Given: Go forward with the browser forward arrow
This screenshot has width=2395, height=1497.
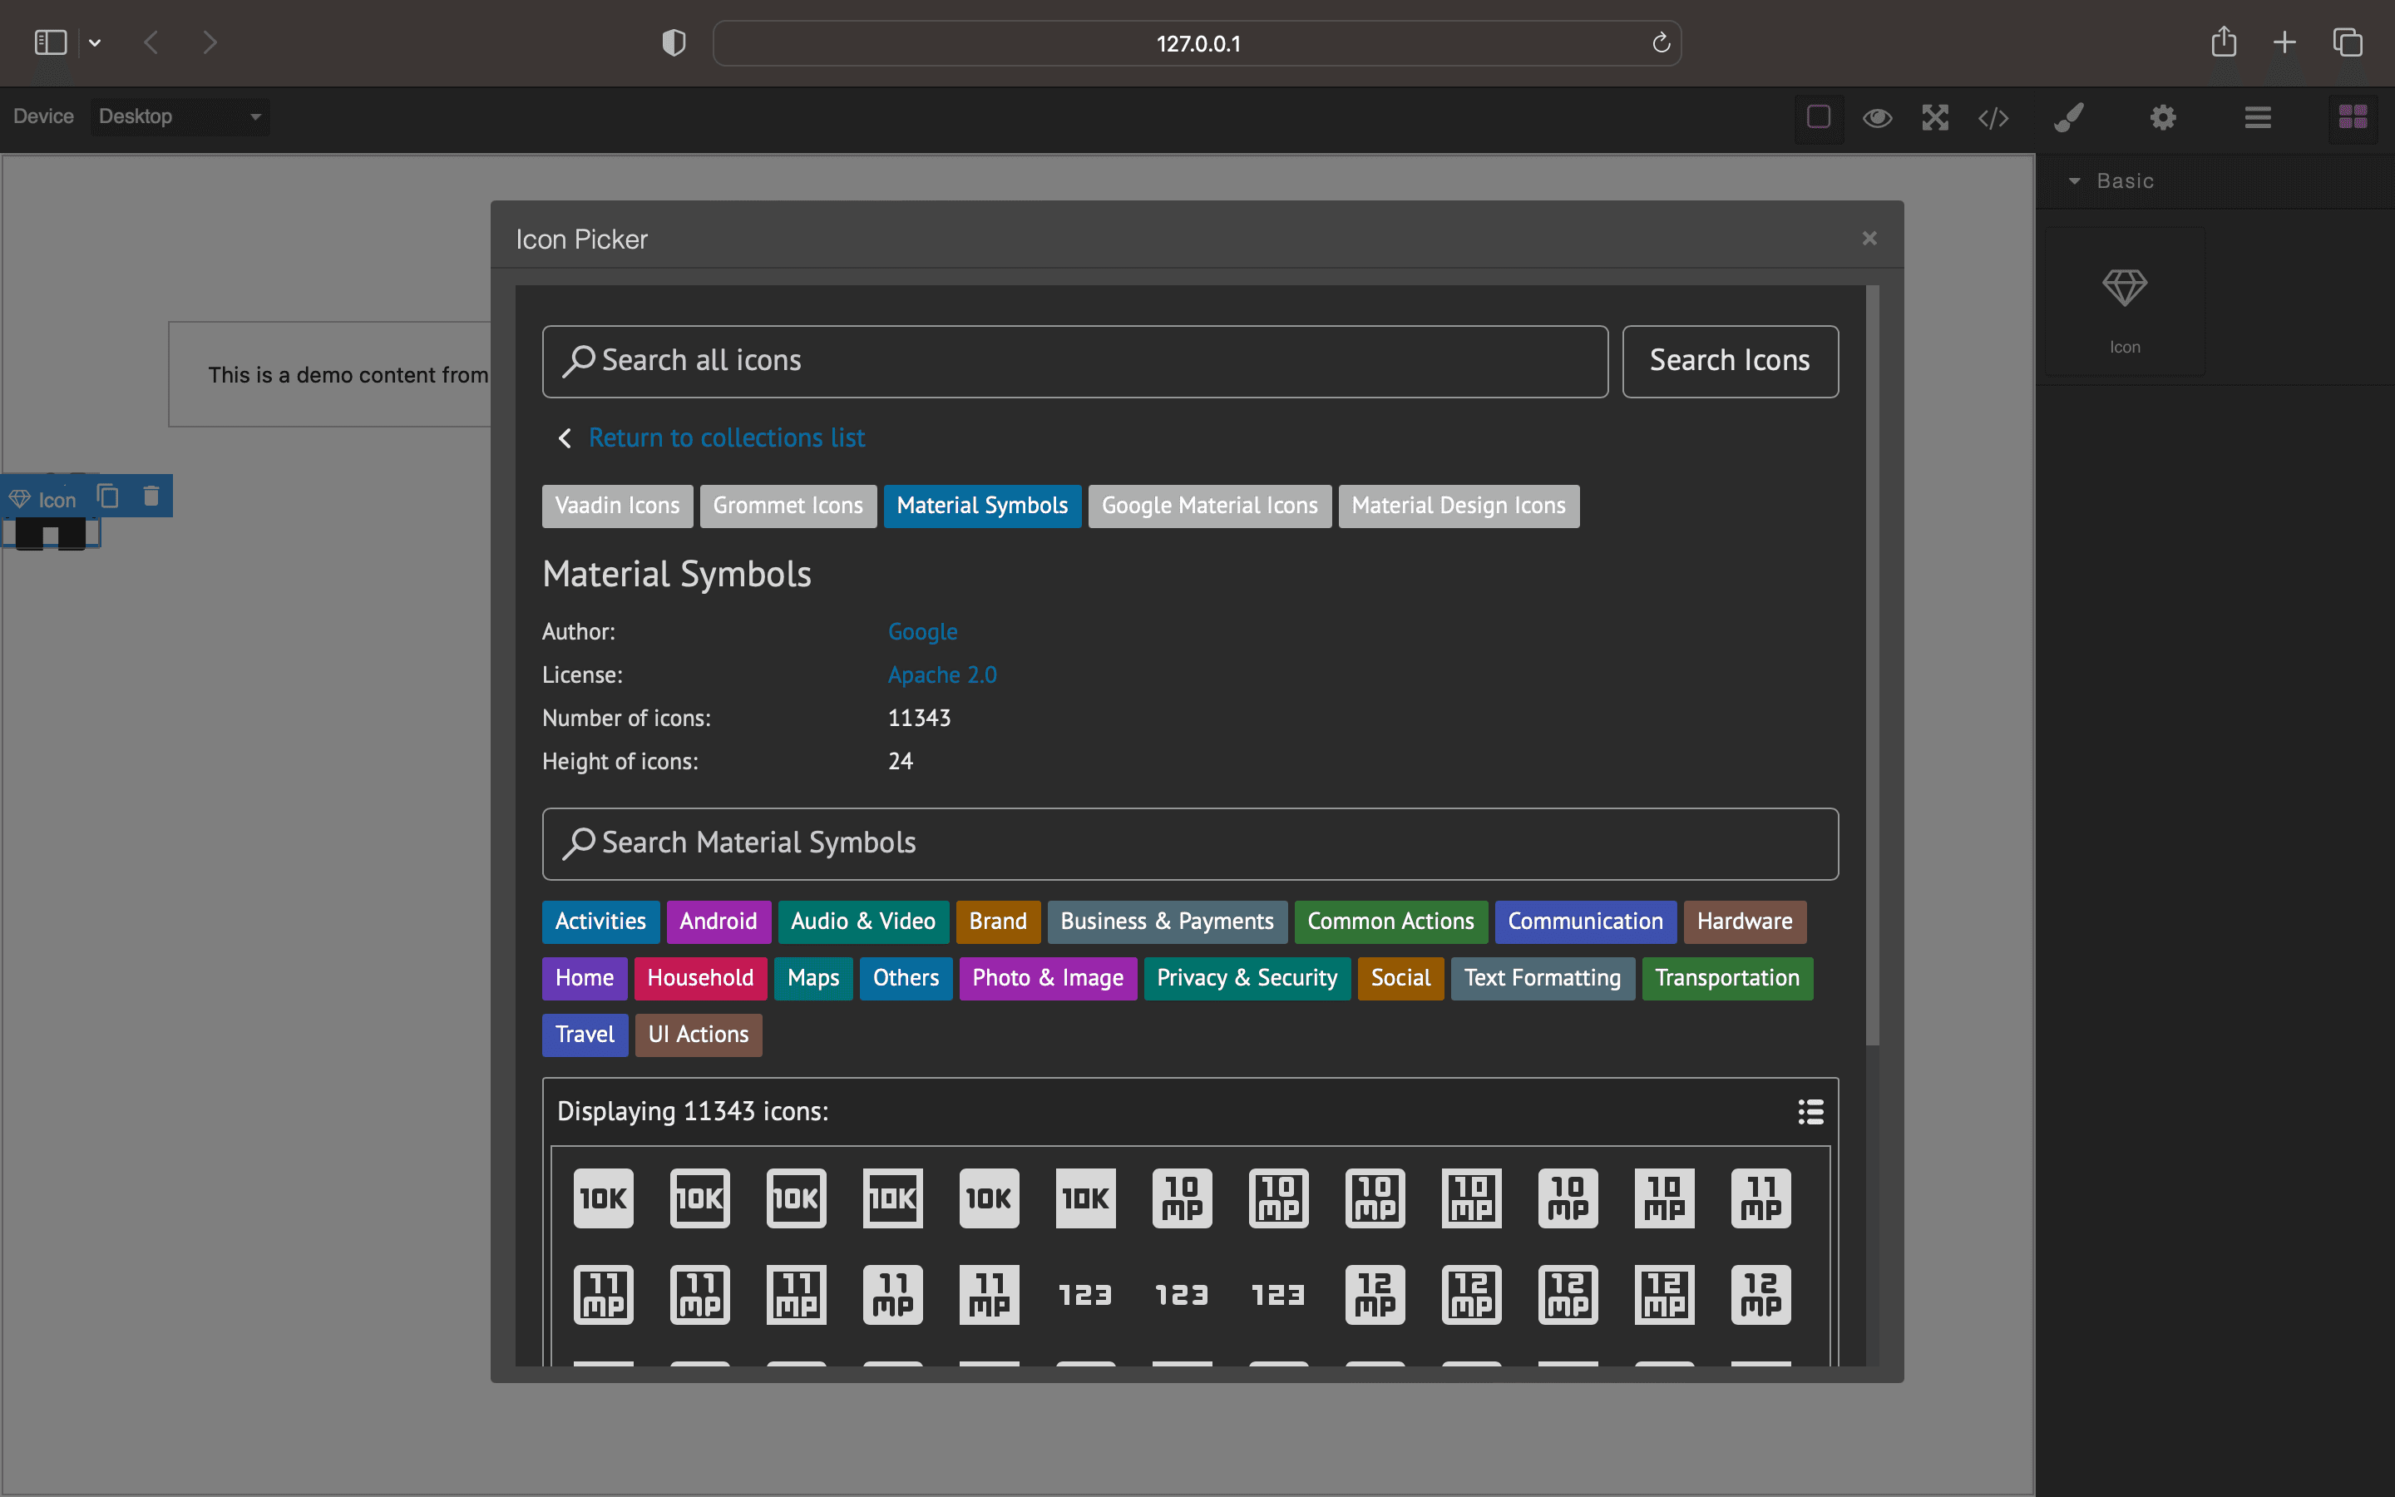Looking at the screenshot, I should point(209,42).
